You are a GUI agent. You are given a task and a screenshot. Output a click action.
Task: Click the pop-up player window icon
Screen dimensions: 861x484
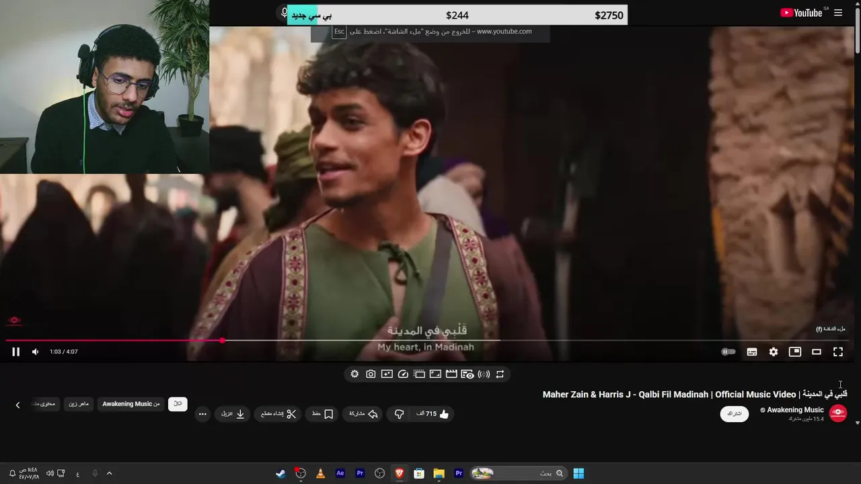click(x=419, y=374)
